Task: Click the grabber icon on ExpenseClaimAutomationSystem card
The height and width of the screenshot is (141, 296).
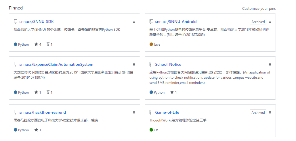Action: tap(134, 65)
